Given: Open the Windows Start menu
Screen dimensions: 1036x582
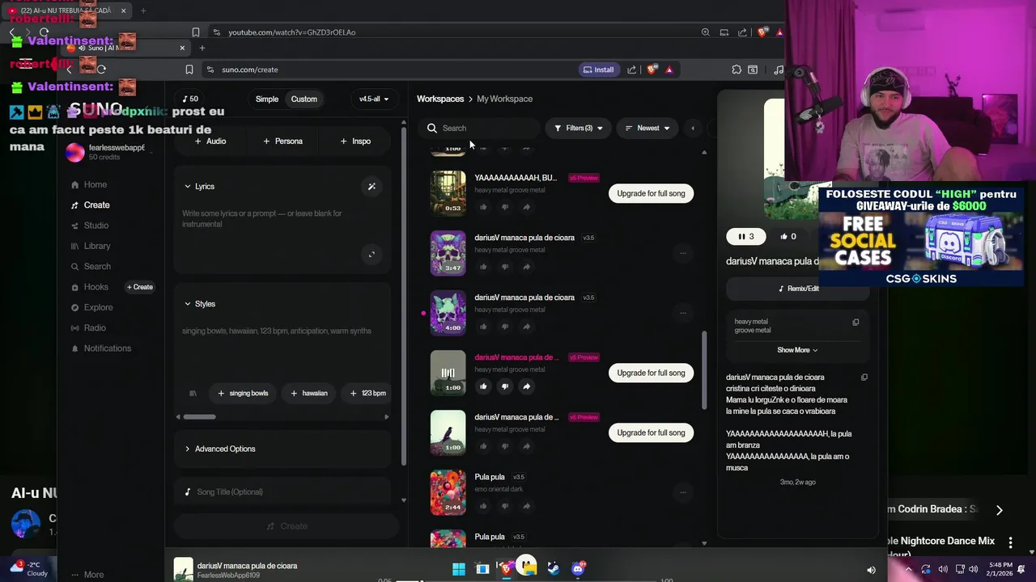Looking at the screenshot, I should pyautogui.click(x=459, y=569).
